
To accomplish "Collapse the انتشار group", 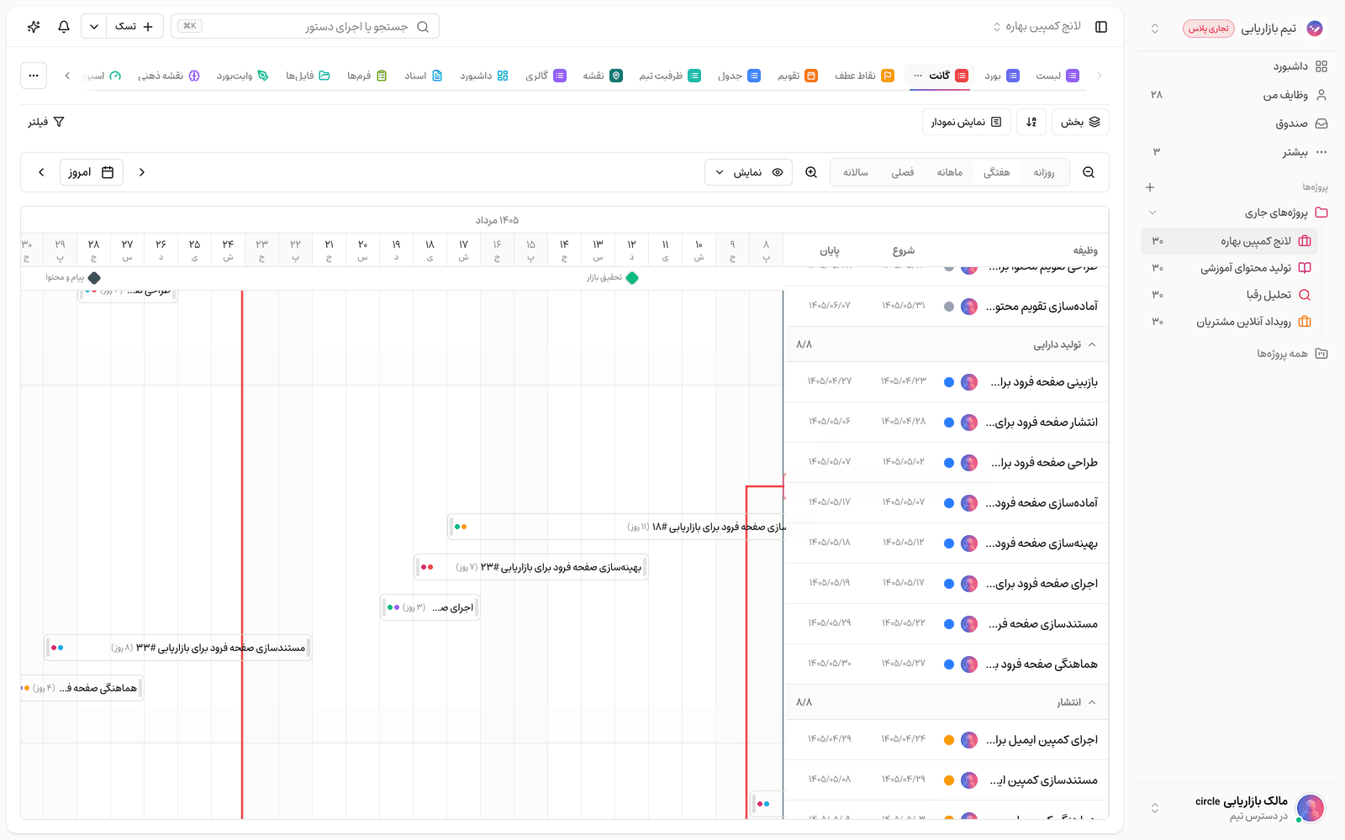I will [1092, 702].
